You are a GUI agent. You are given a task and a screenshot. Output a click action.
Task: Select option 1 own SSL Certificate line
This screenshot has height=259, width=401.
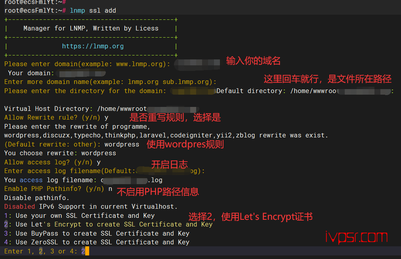80,216
